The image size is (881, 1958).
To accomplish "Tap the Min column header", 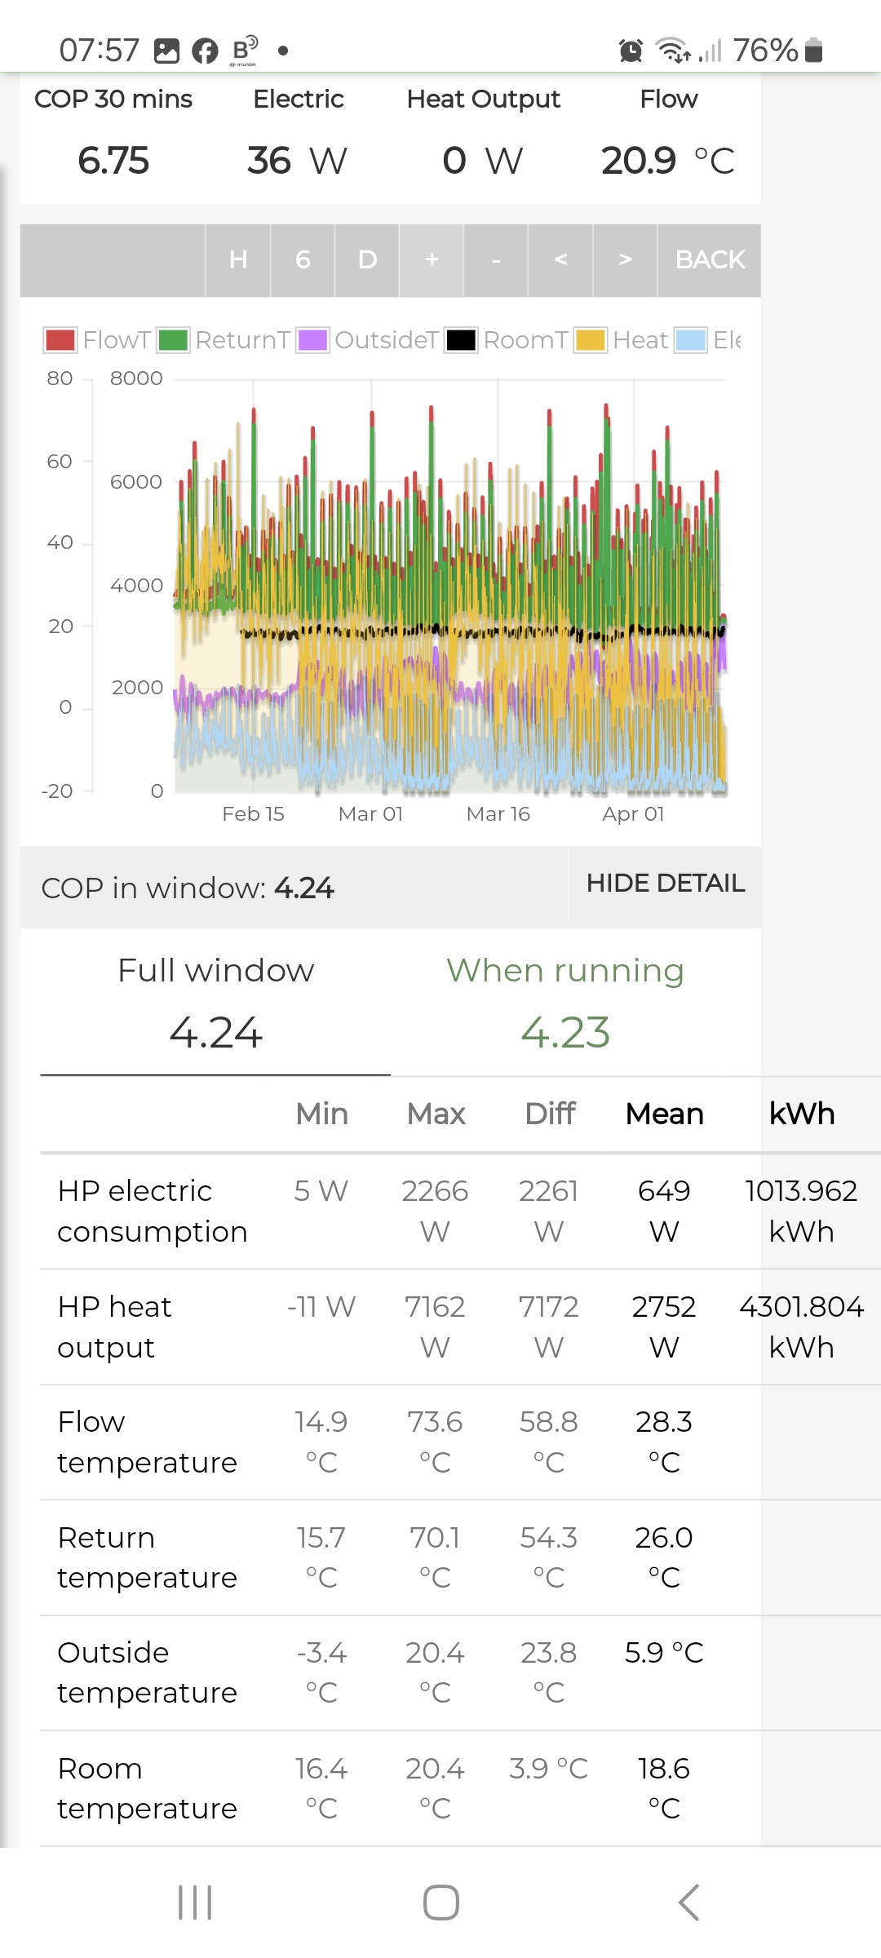I will (321, 1114).
